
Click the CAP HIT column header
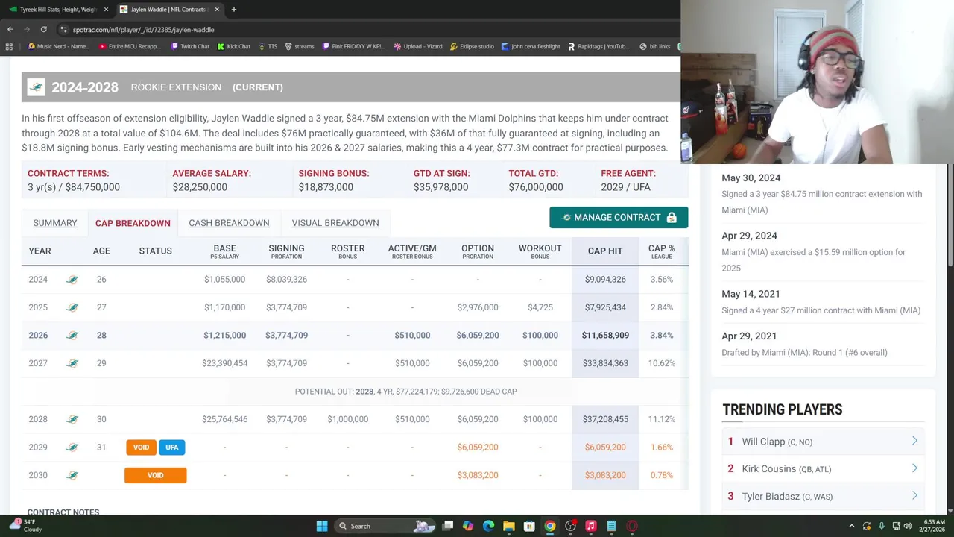(605, 251)
